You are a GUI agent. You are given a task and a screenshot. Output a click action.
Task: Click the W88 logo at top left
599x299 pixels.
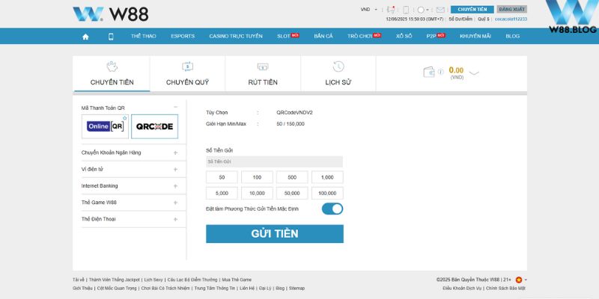click(x=111, y=14)
